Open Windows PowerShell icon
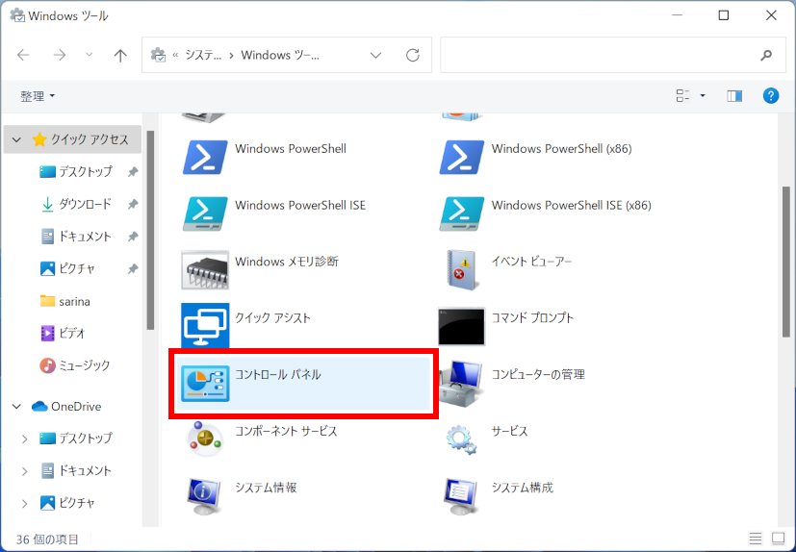 pyautogui.click(x=205, y=158)
